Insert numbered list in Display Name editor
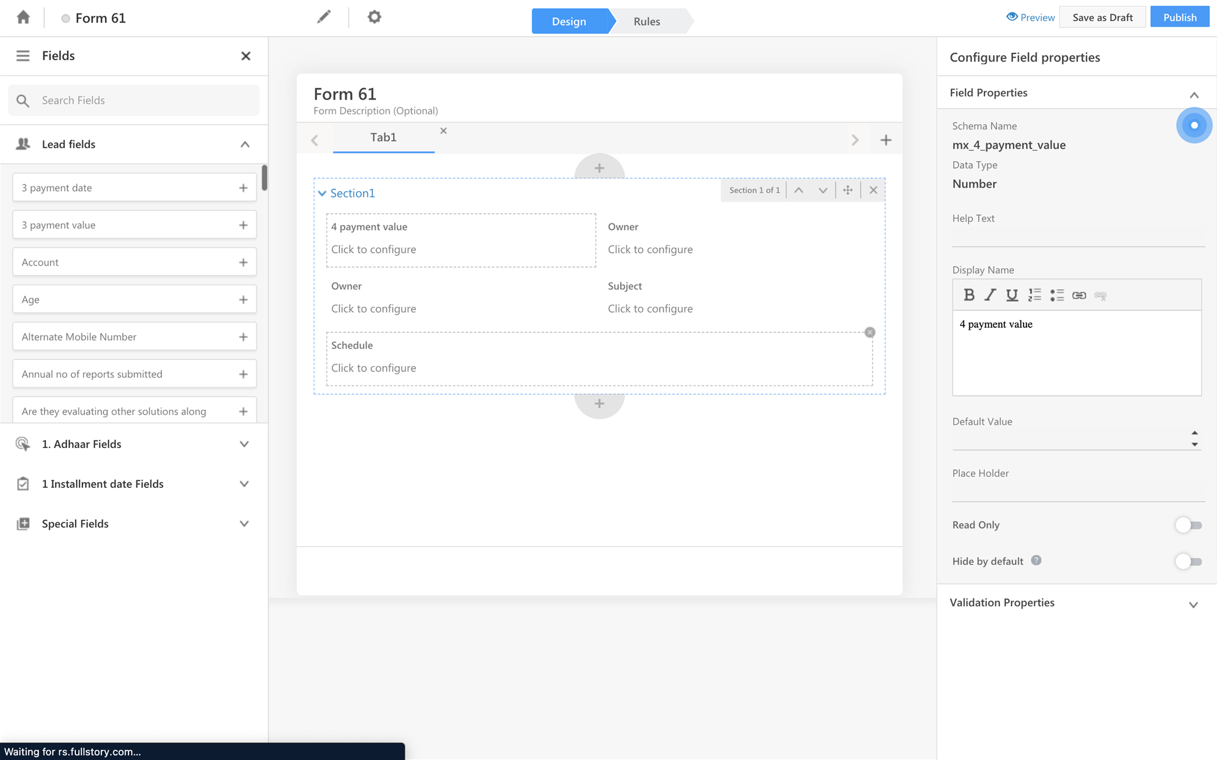Viewport: 1217px width, 760px height. click(x=1034, y=295)
